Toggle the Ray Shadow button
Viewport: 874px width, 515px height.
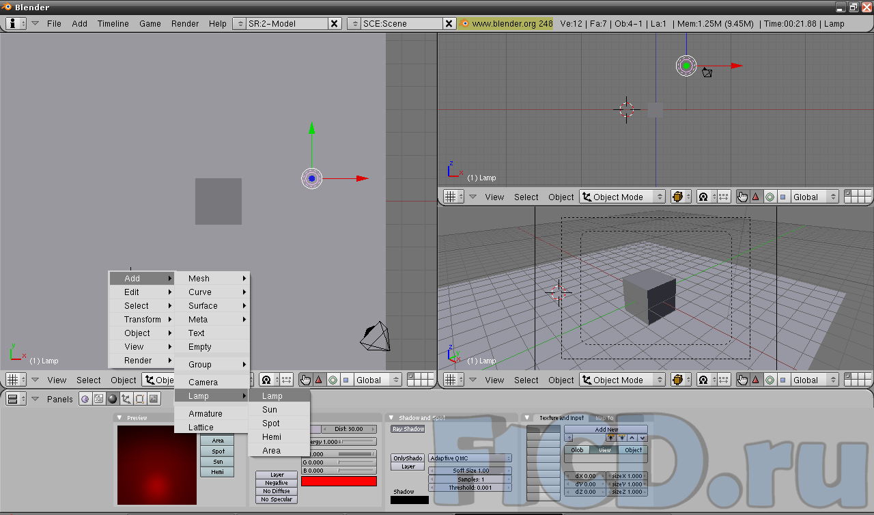[408, 429]
